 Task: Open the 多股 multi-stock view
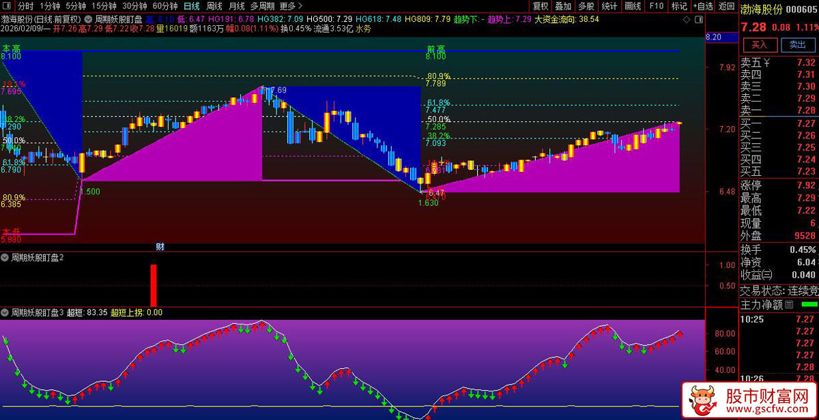point(586,6)
